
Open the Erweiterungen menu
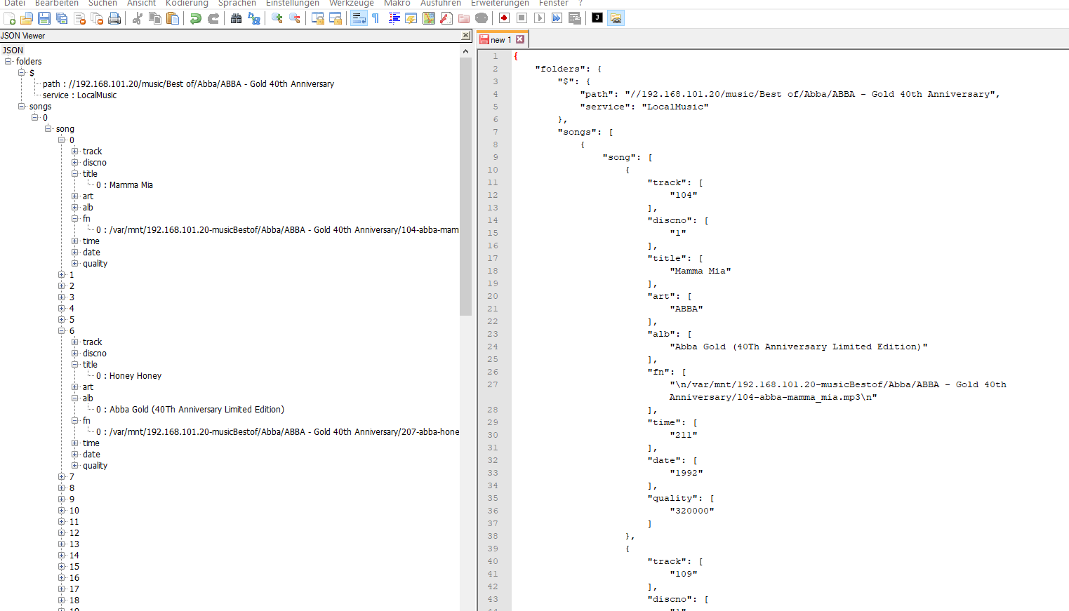(x=500, y=4)
